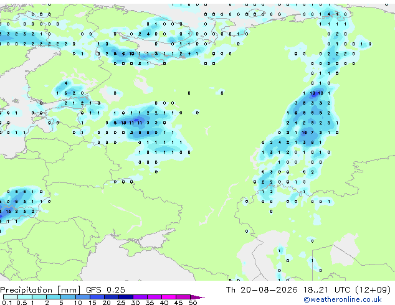Click the legend label '0.5'
The image size is (395, 305).
coord(22,303)
